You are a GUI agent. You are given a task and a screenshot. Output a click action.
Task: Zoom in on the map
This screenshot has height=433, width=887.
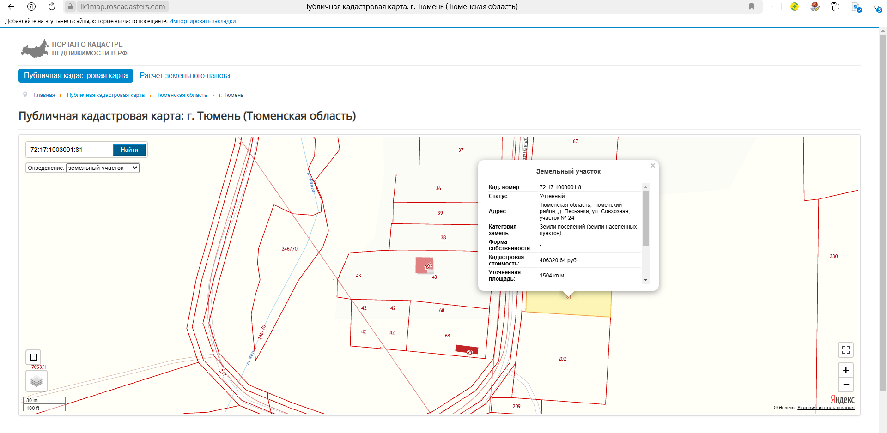pos(845,370)
